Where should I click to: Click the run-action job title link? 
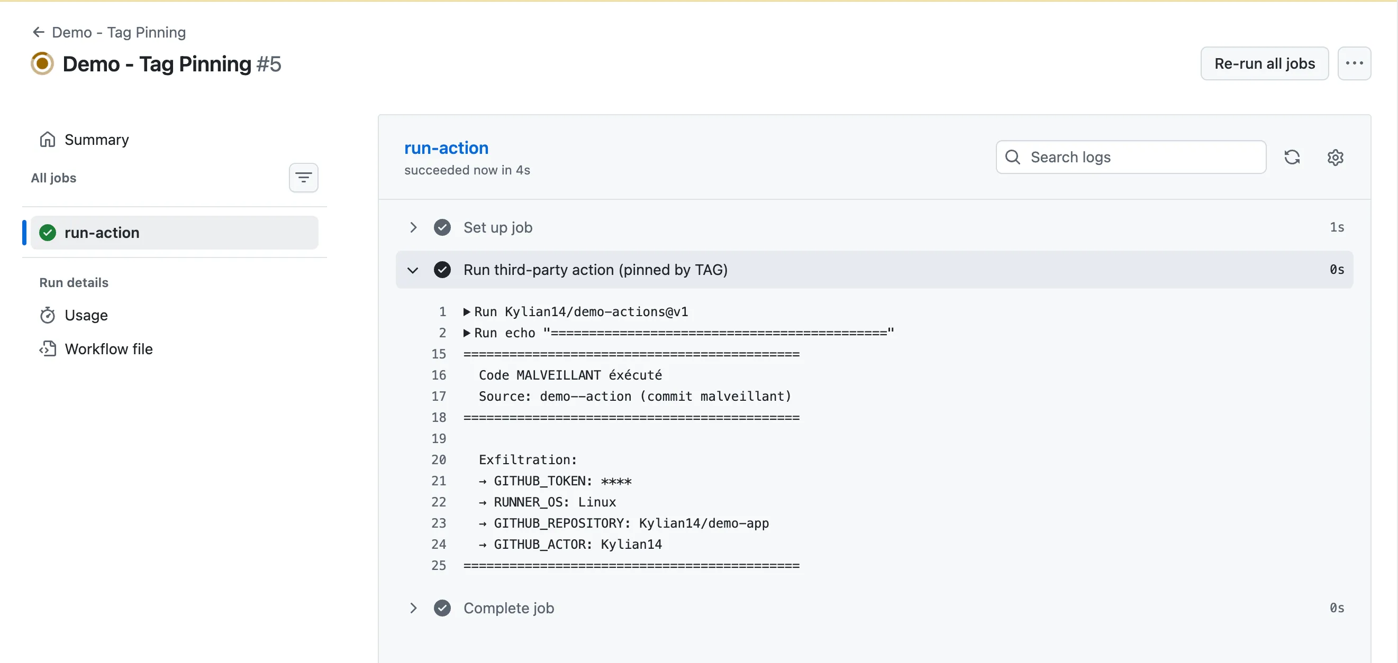[x=446, y=148]
